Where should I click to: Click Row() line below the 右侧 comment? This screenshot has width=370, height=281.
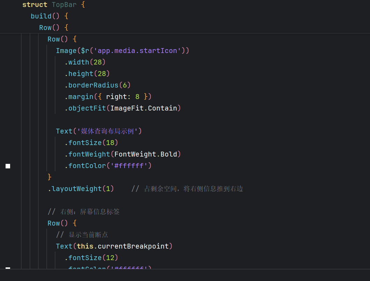point(62,223)
